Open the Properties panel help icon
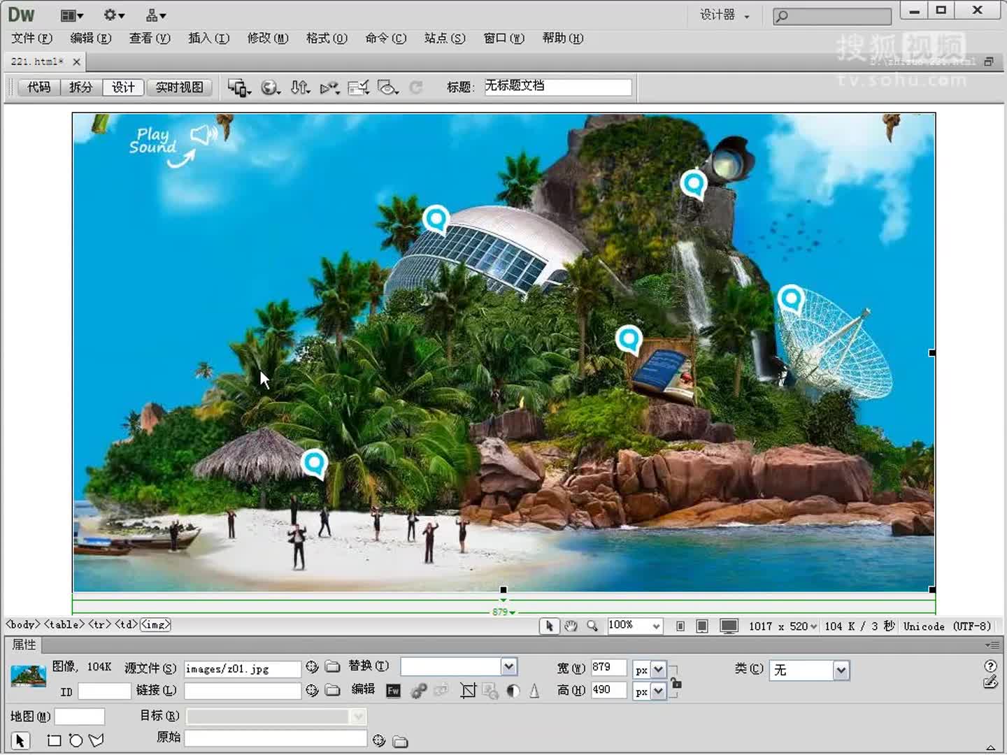Image resolution: width=1007 pixels, height=755 pixels. pos(990,666)
